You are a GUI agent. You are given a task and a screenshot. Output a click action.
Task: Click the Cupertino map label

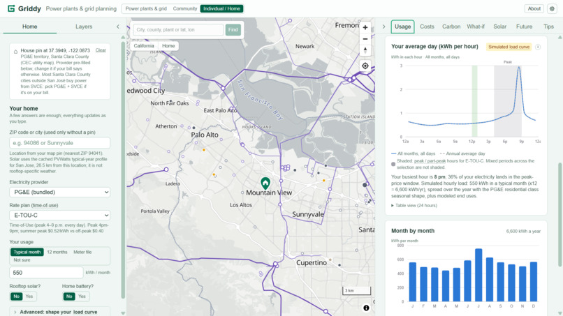pyautogui.click(x=312, y=262)
